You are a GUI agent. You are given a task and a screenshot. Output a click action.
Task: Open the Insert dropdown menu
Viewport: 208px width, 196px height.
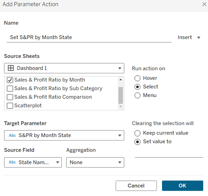coord(189,38)
